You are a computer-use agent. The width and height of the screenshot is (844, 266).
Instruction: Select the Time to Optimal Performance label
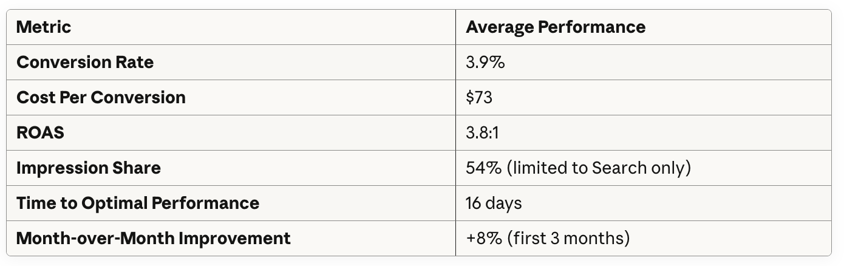pos(138,203)
